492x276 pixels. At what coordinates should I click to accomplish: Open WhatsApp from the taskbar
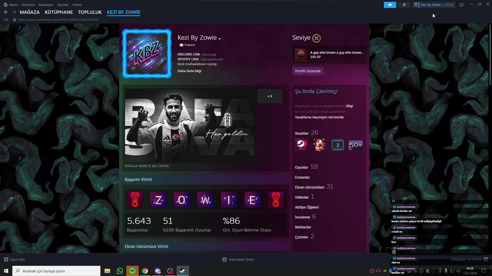click(120, 271)
